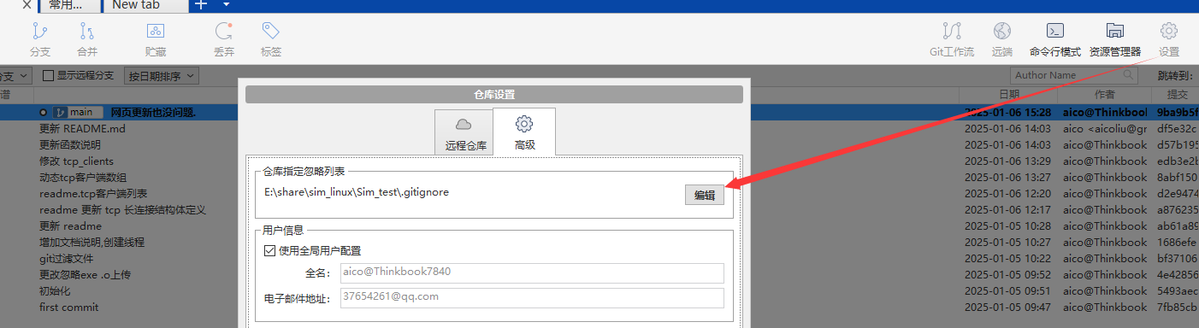
Task: Select commit 更新 readme
Action: (70, 225)
